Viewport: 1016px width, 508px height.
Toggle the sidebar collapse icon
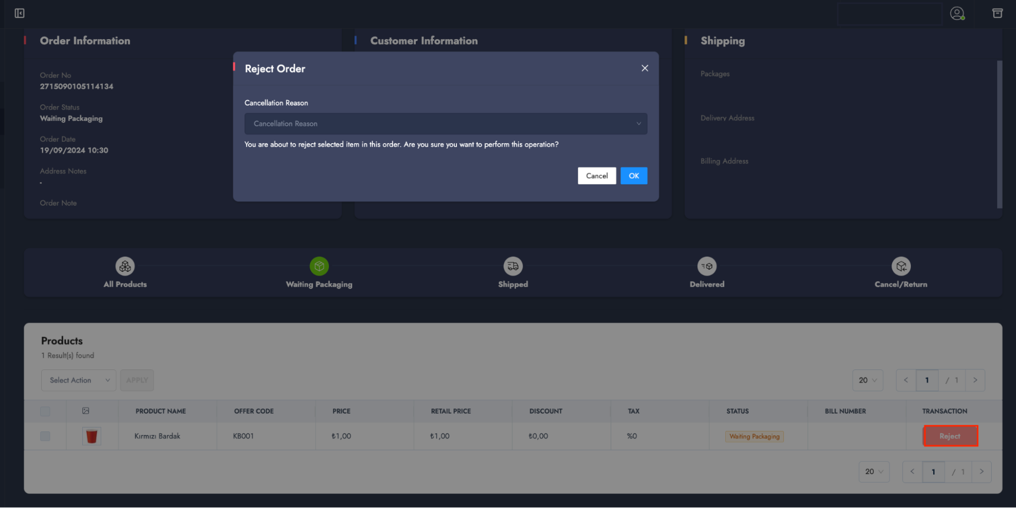19,13
